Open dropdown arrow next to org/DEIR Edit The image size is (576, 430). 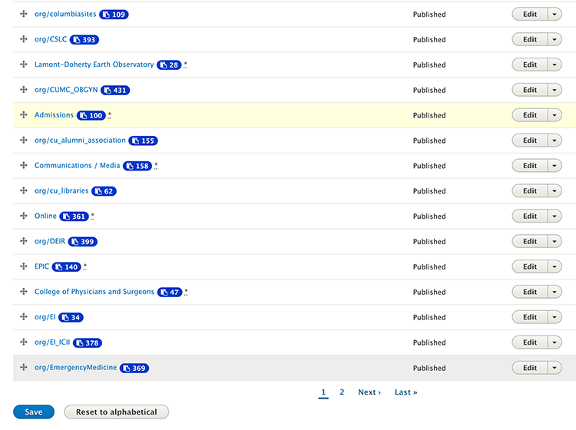[554, 242]
